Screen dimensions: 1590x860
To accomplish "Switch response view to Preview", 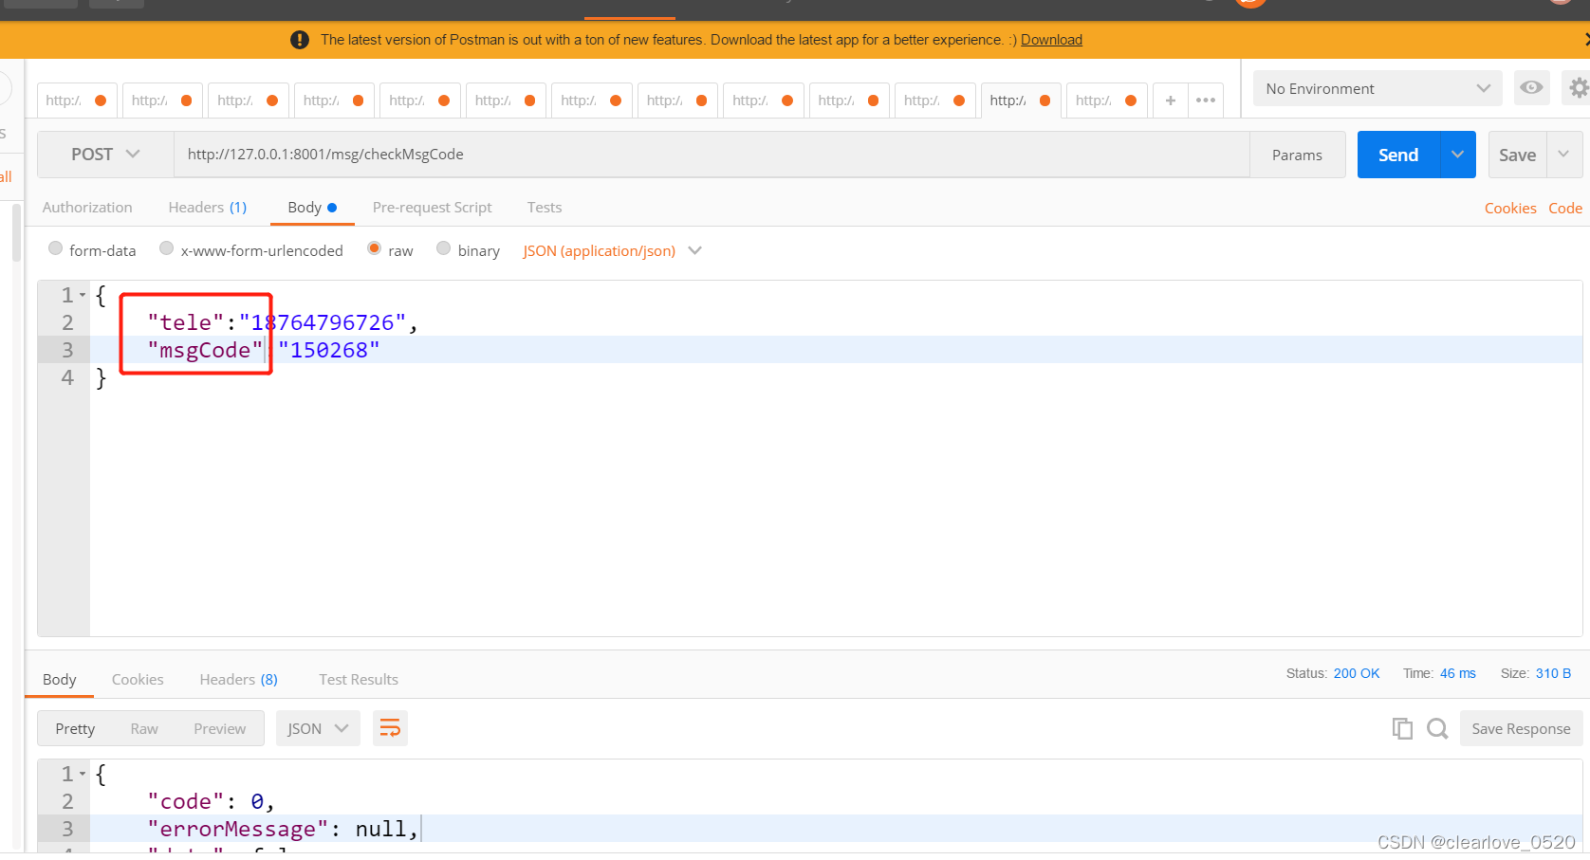I will tap(220, 728).
